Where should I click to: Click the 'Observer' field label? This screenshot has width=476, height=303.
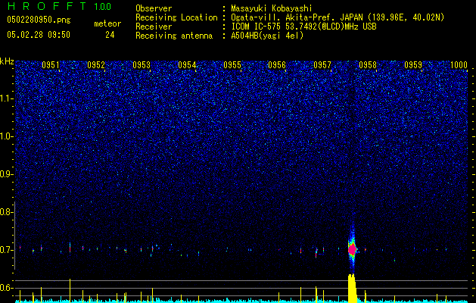pyautogui.click(x=154, y=8)
